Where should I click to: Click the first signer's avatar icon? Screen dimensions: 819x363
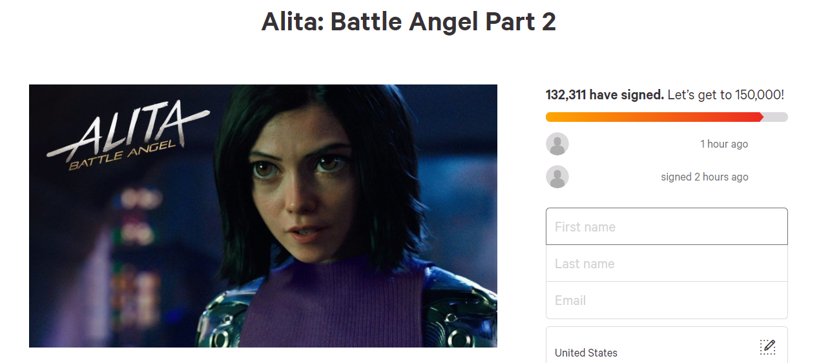tap(557, 144)
